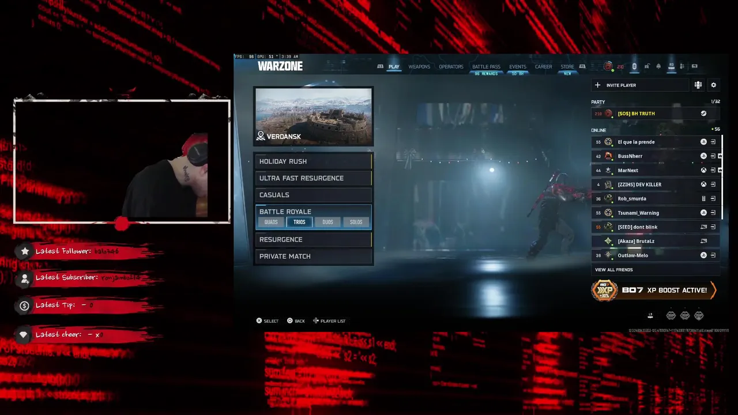
Task: Select friend [SEED] dont blink
Action: coord(656,227)
